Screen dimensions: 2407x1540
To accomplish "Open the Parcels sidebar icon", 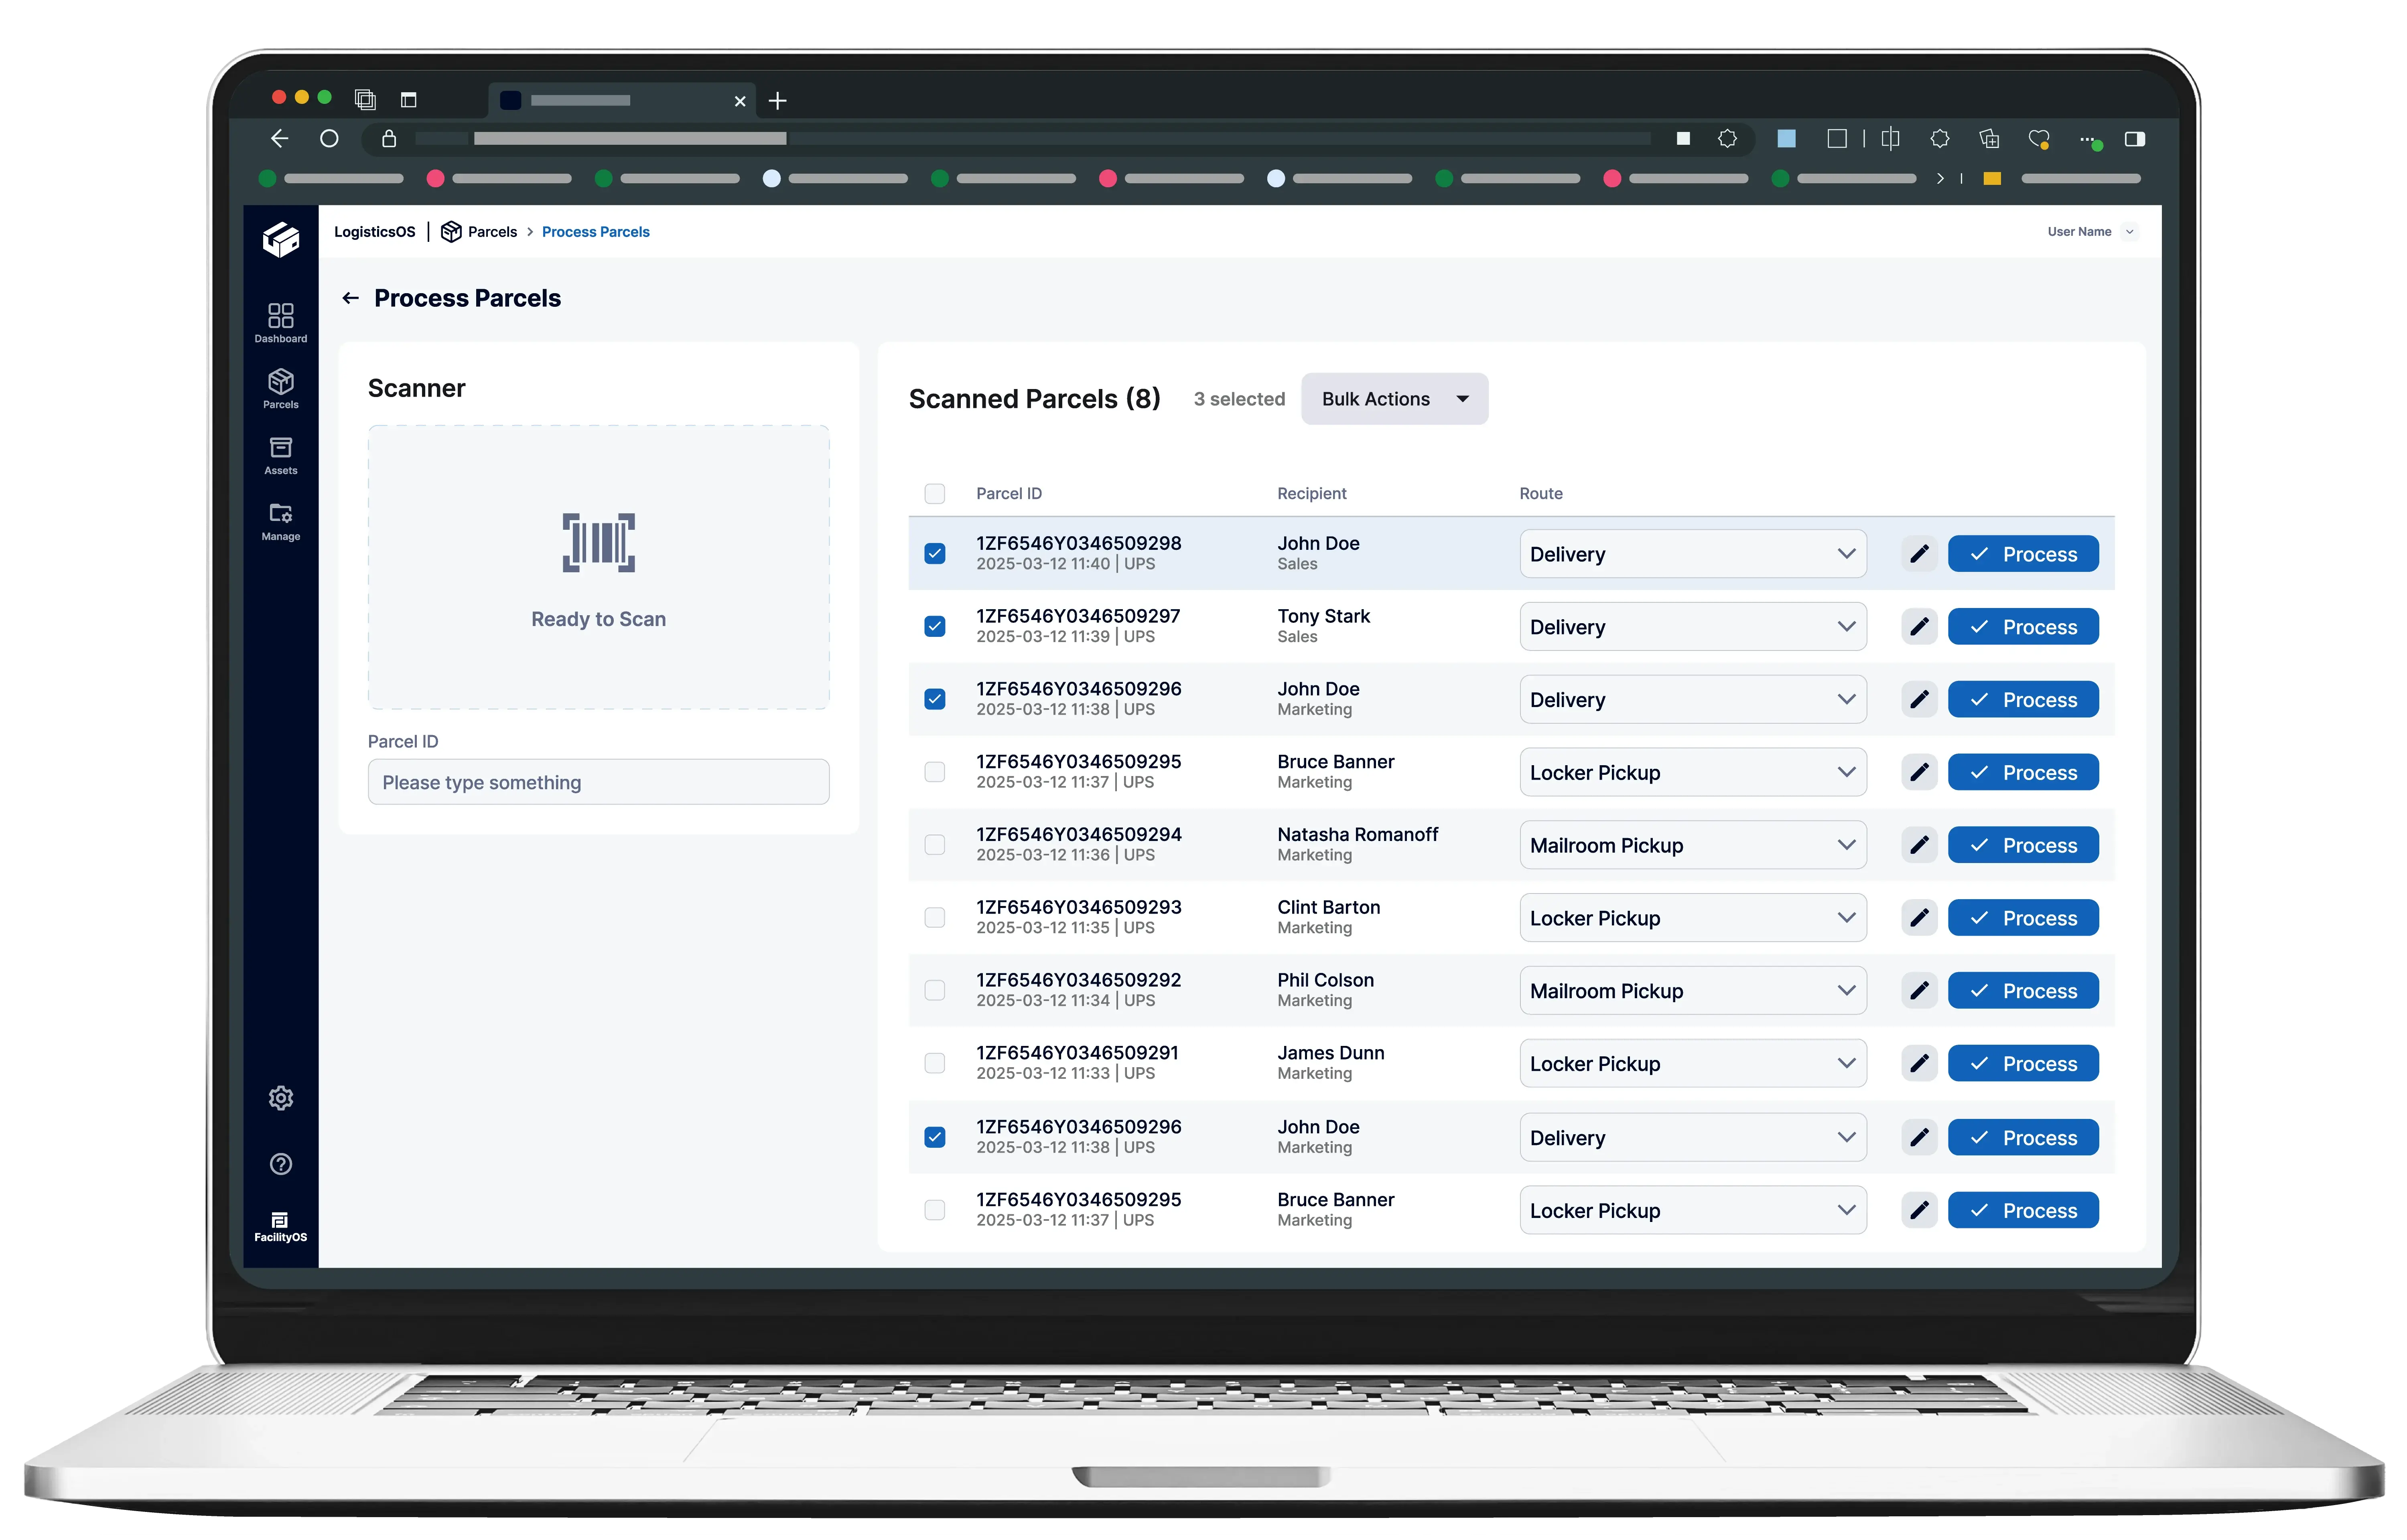I will pos(281,389).
